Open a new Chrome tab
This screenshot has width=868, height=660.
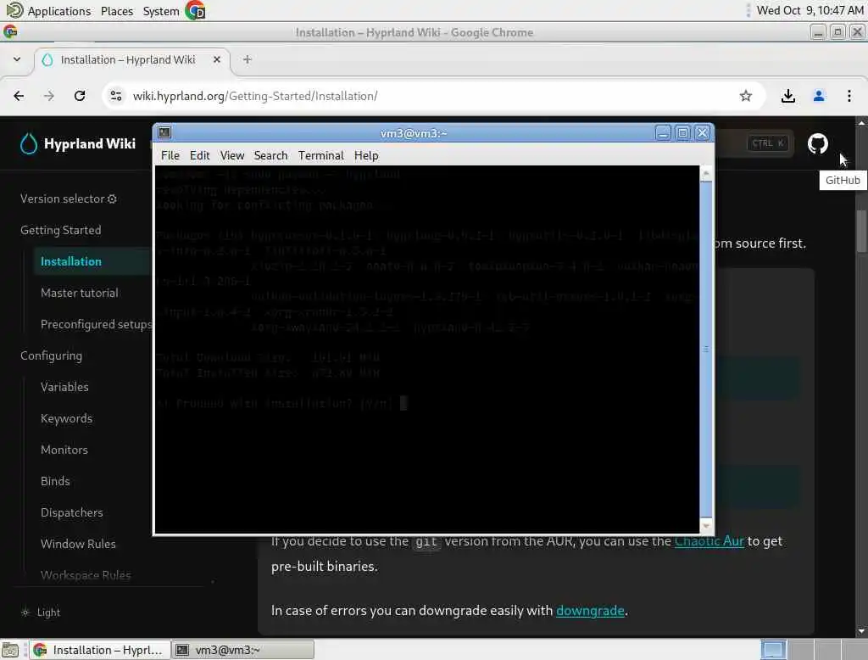(x=247, y=59)
